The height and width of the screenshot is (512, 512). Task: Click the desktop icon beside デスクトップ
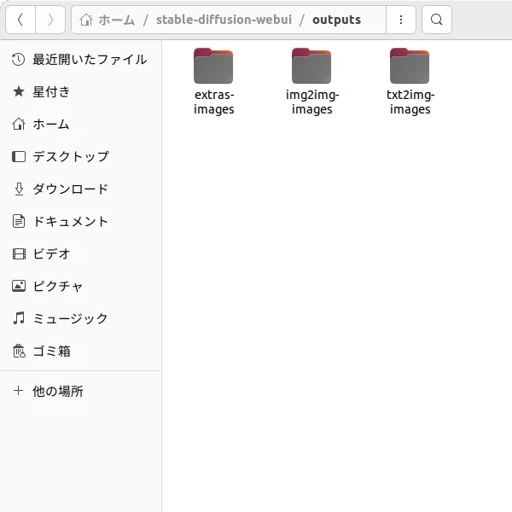pos(19,156)
